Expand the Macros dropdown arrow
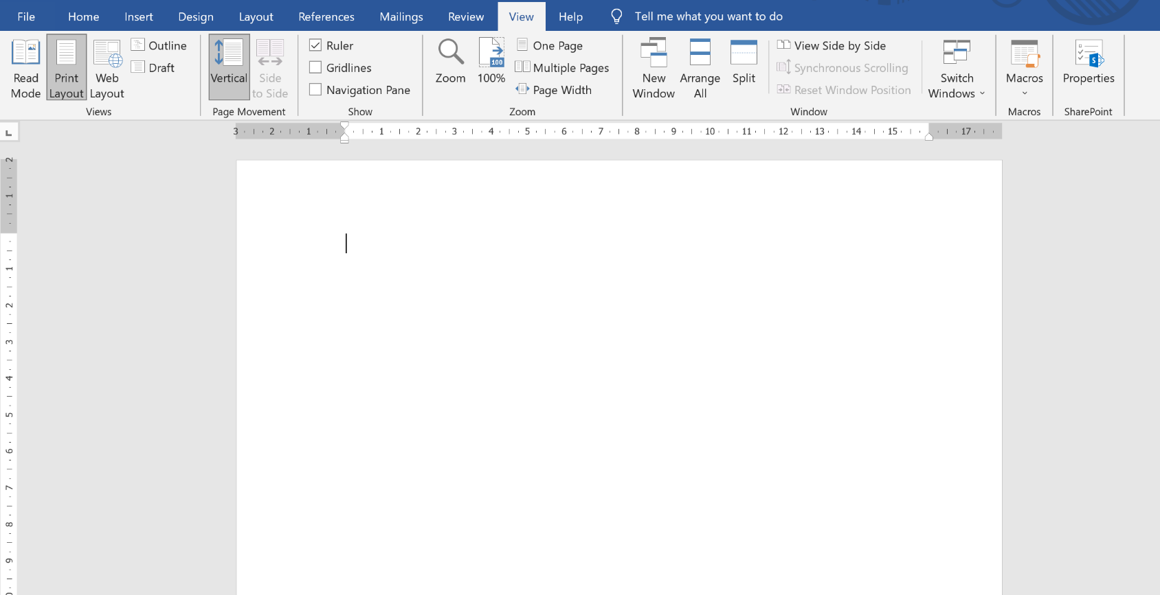1160x595 pixels. click(x=1025, y=93)
